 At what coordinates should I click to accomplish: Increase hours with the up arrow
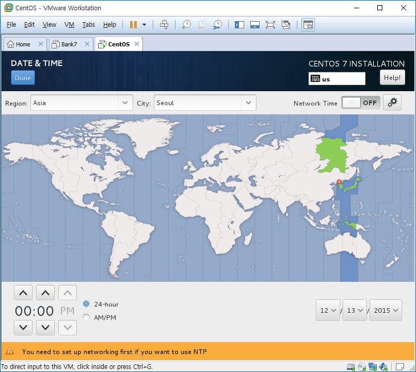pos(23,293)
